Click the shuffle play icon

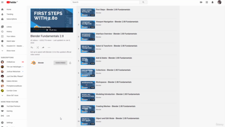pyautogui.click(x=38, y=48)
